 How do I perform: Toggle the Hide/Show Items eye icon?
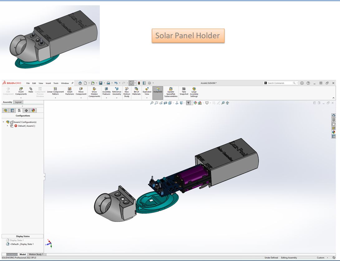[188, 103]
